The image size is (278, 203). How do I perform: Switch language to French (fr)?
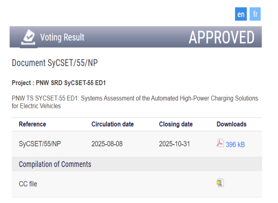[x=255, y=14]
